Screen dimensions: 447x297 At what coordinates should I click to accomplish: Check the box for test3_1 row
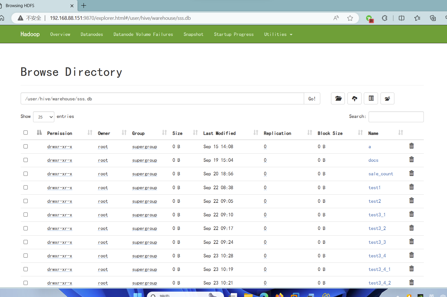point(26,215)
